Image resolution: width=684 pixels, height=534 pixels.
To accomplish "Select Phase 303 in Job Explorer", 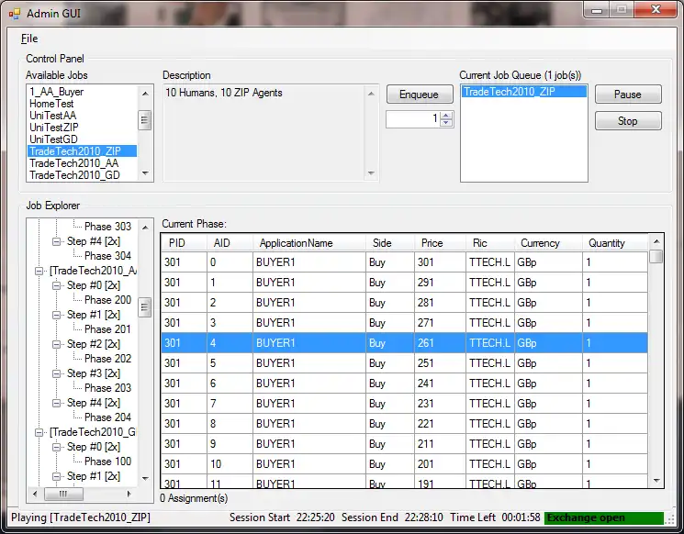I will coord(107,227).
